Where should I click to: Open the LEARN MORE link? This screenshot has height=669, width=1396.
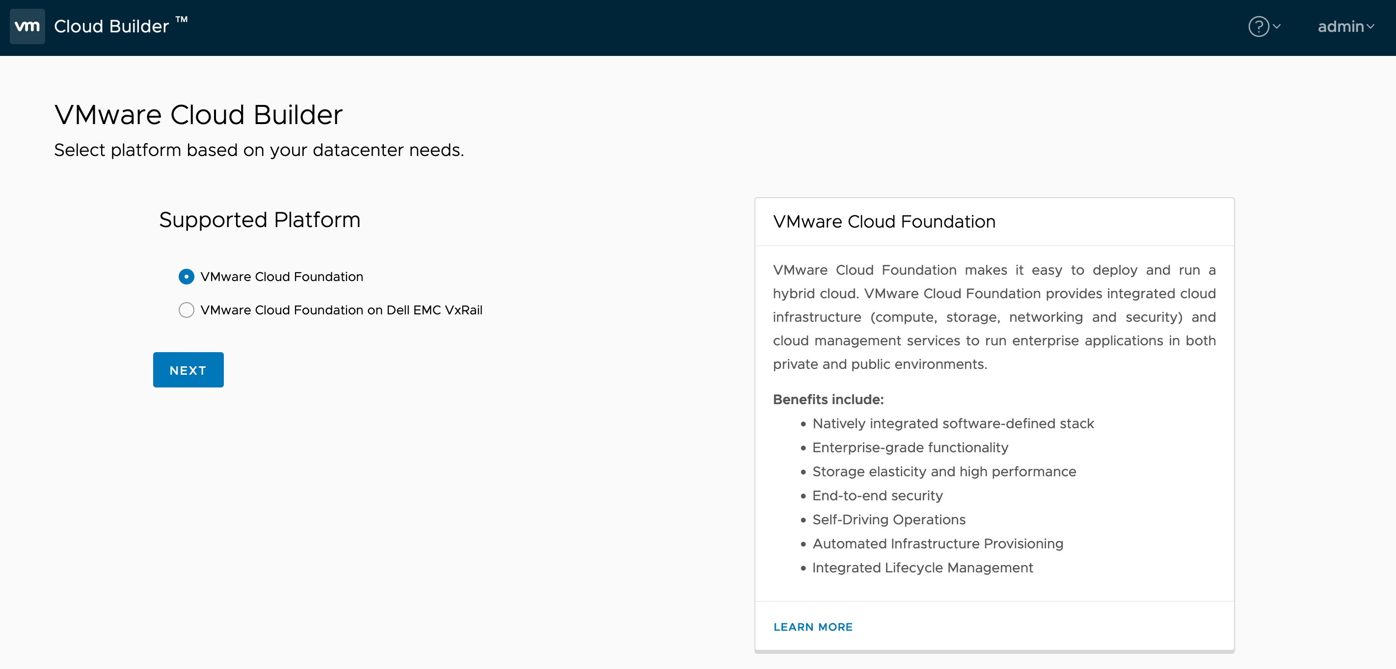click(x=813, y=627)
